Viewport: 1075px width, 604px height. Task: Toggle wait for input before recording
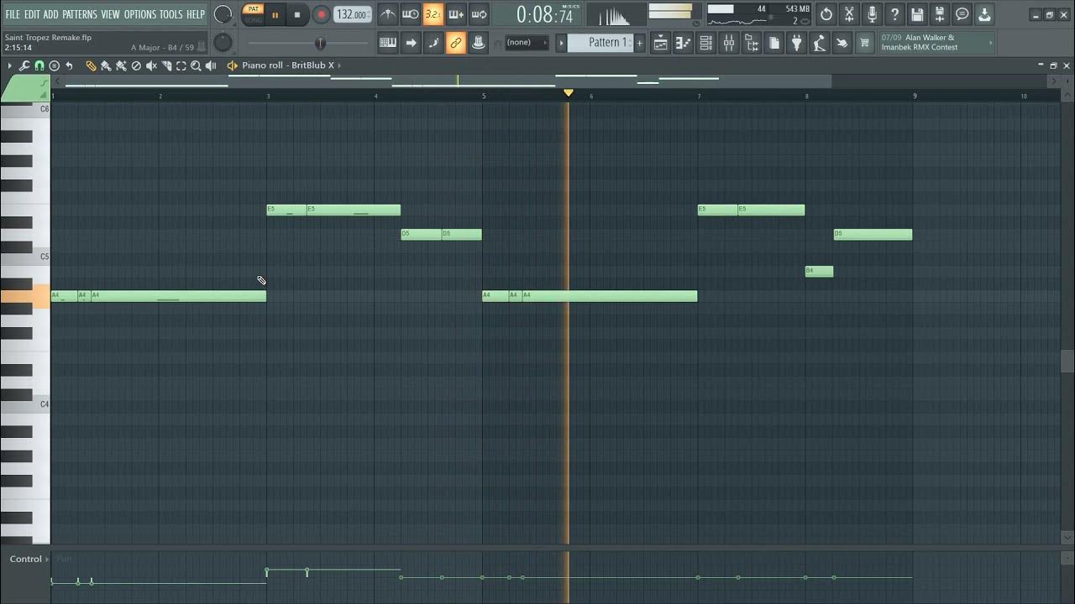410,14
